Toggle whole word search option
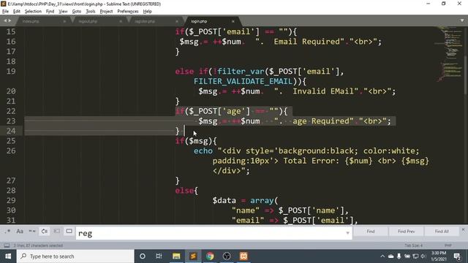468x263 pixels. click(x=32, y=232)
